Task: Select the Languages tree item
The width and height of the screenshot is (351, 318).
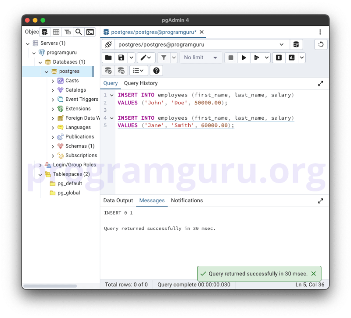Action: coord(78,128)
